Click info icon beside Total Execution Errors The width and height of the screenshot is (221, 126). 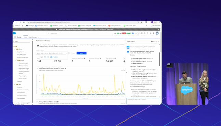tap(65, 68)
